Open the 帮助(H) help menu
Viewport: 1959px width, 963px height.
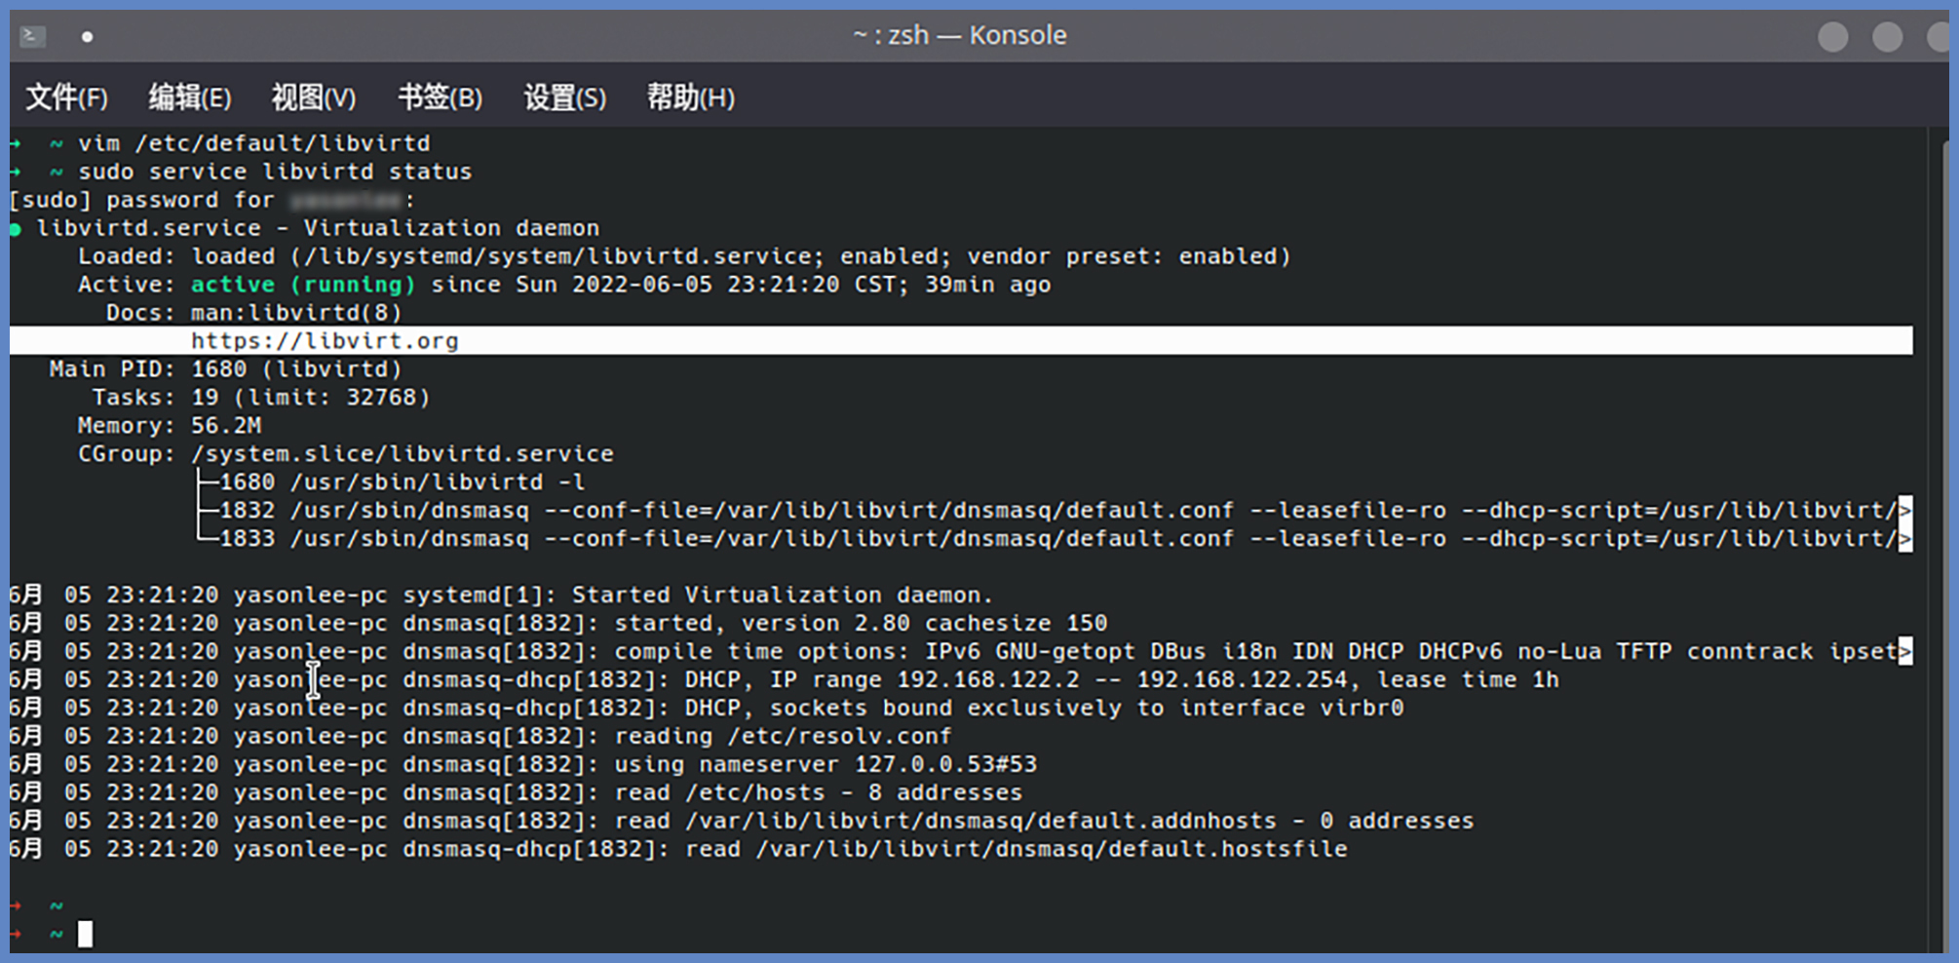coord(690,97)
